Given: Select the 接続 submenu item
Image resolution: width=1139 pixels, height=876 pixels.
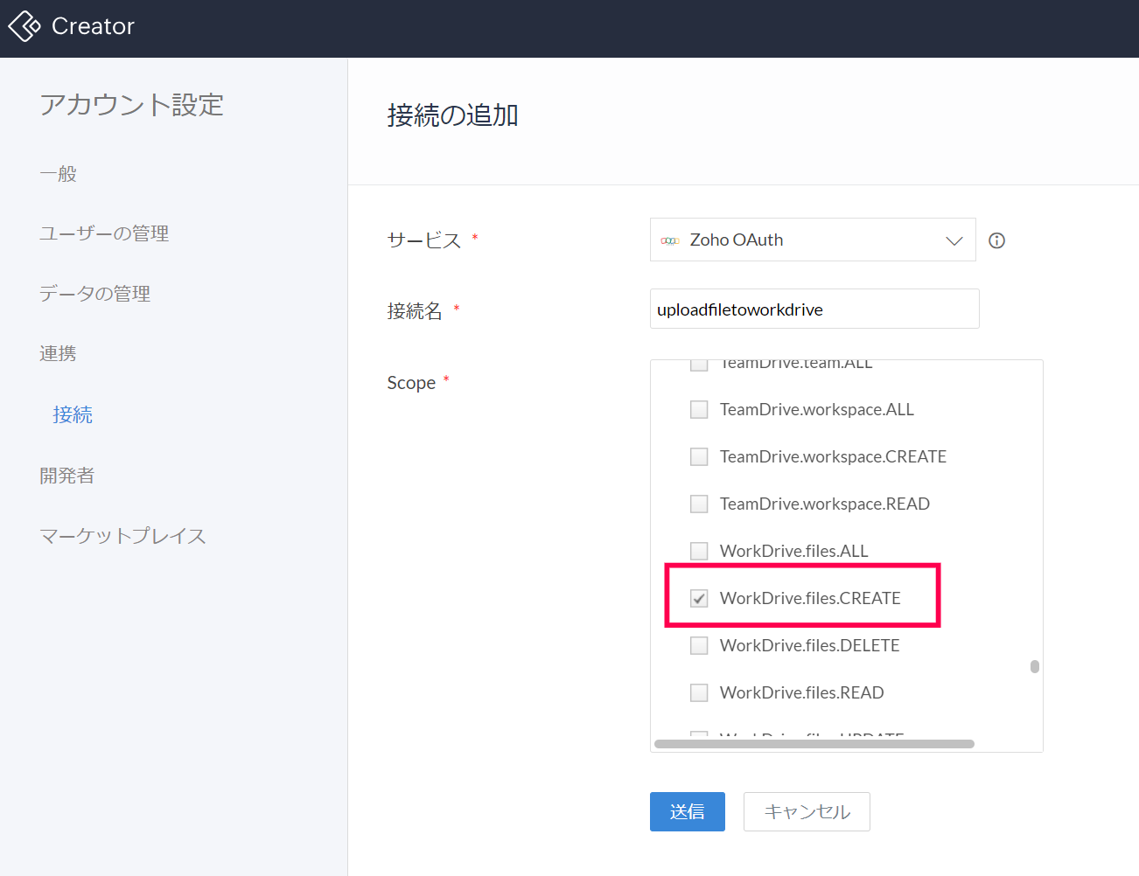Looking at the screenshot, I should click(73, 414).
